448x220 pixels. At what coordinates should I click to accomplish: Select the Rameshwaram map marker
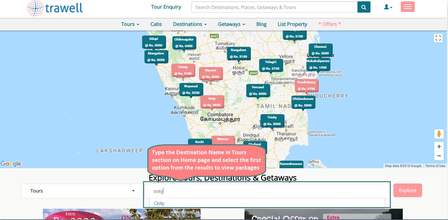(291, 164)
